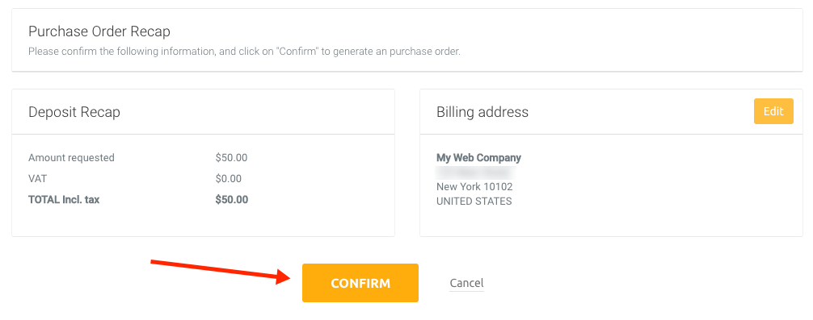
Task: Click the My Web Company name
Action: [x=478, y=158]
